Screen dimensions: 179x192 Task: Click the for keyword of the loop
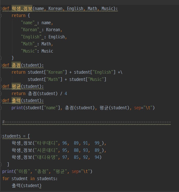click(x=6, y=179)
